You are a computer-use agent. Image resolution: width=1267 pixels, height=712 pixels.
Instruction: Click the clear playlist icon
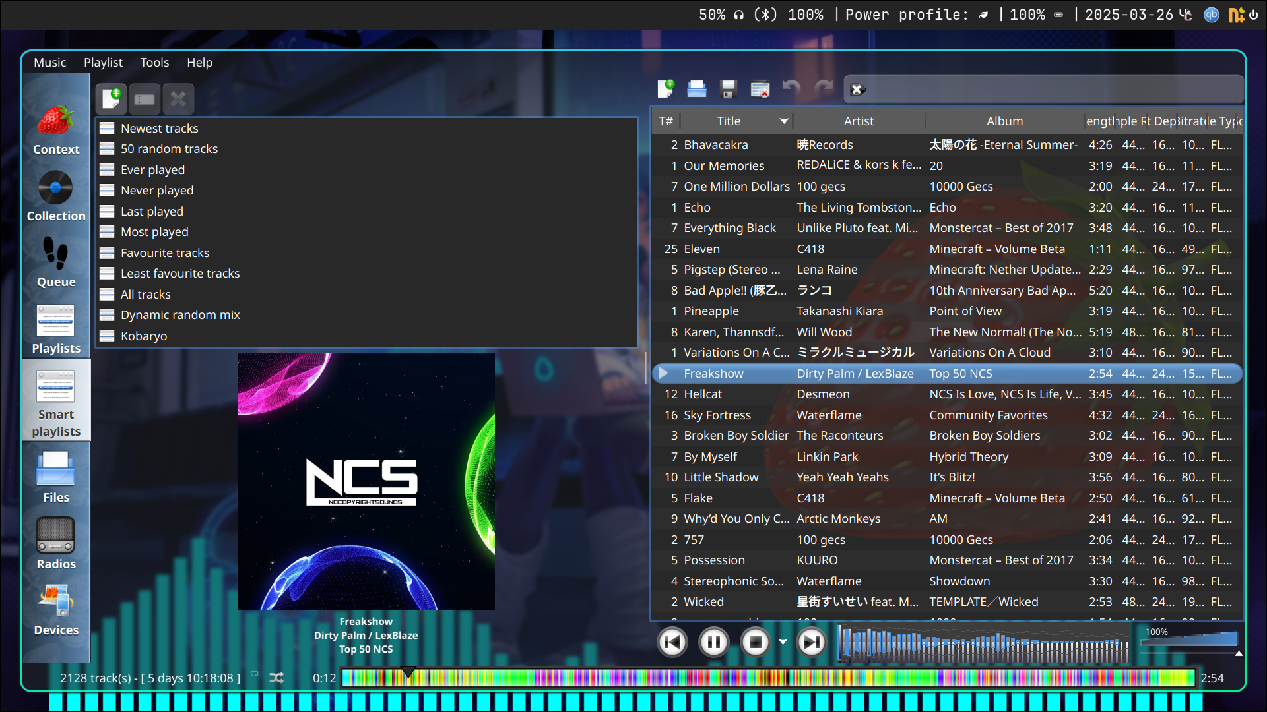point(760,89)
